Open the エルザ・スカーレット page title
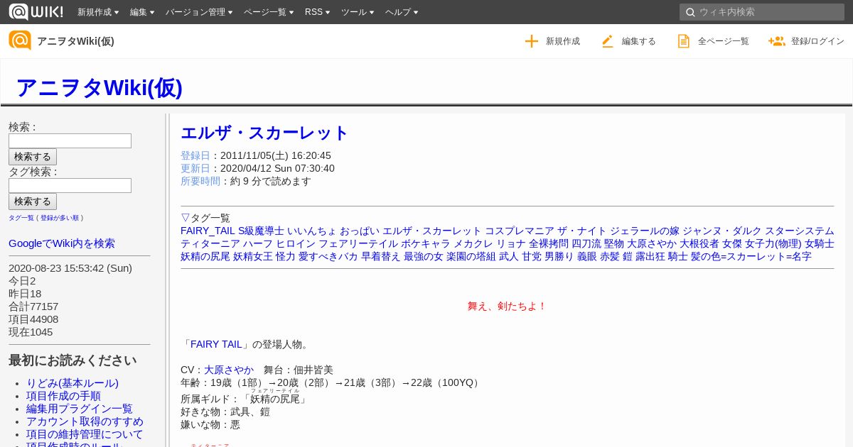Image resolution: width=853 pixels, height=447 pixels. (264, 133)
